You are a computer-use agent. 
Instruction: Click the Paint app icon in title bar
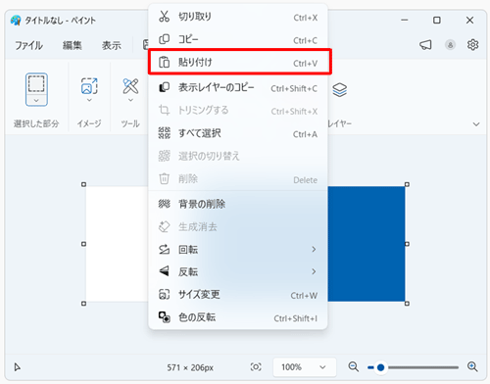point(16,21)
